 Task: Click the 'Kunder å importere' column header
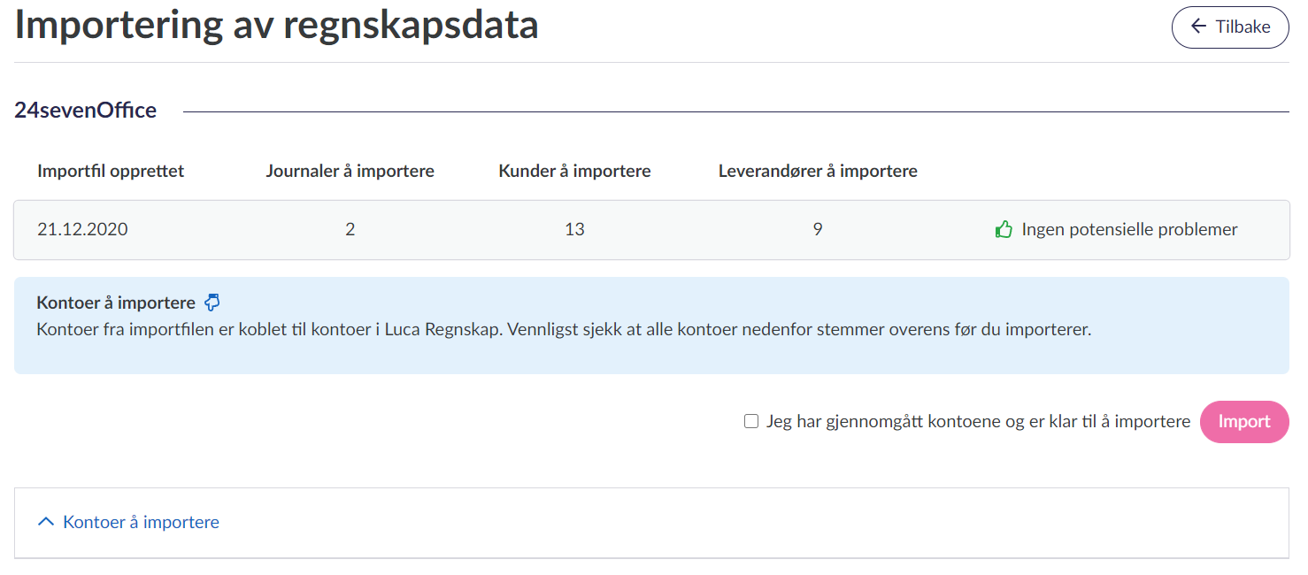point(574,171)
